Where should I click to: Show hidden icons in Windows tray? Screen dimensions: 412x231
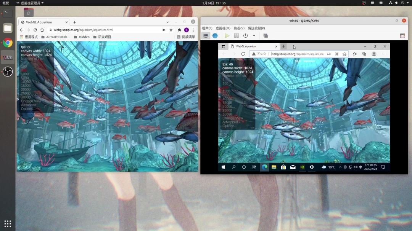[x=340, y=167]
